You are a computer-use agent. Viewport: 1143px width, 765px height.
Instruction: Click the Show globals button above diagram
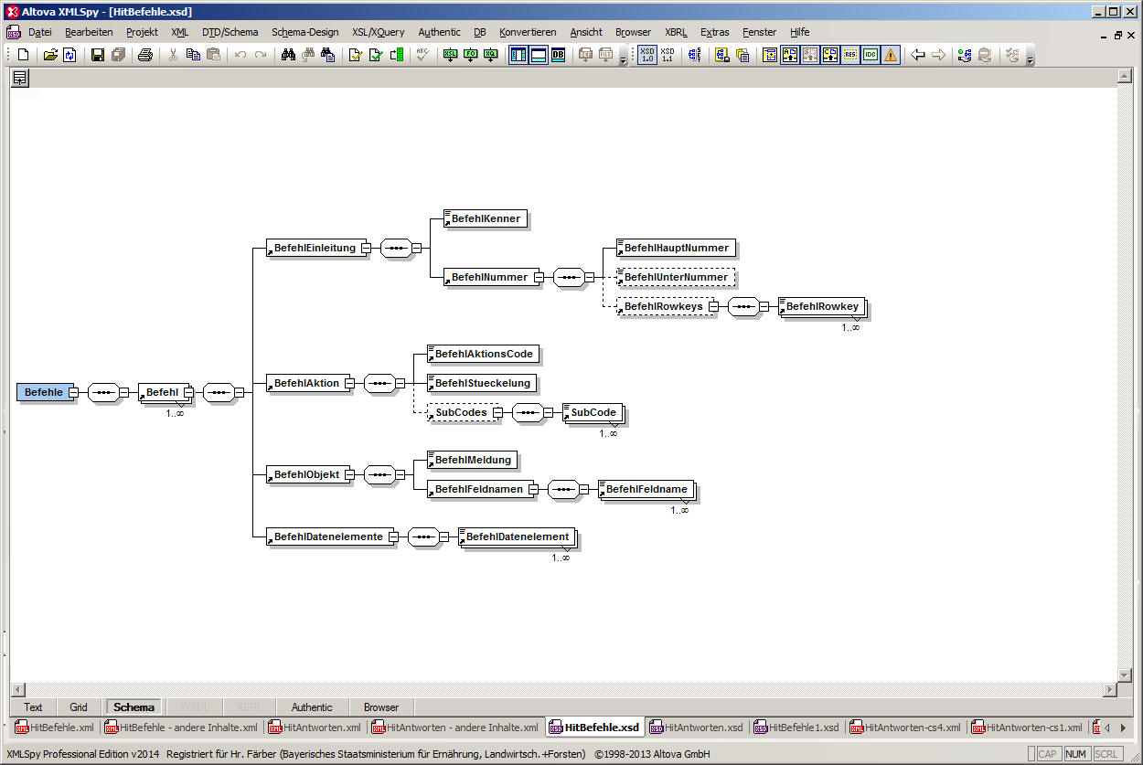click(19, 79)
